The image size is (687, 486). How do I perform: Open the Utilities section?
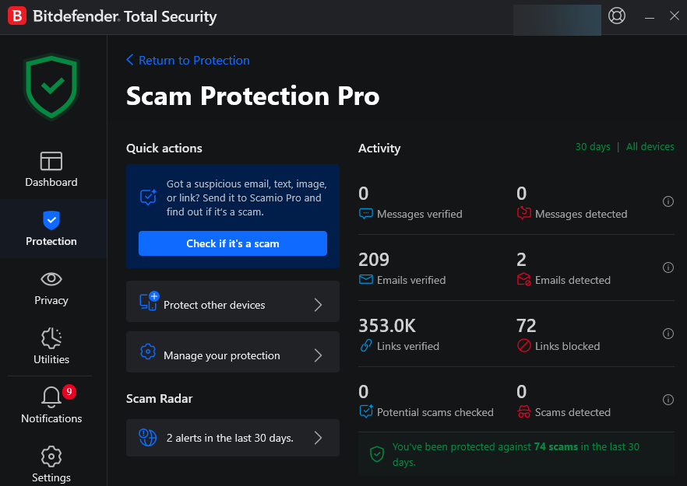pyautogui.click(x=51, y=347)
